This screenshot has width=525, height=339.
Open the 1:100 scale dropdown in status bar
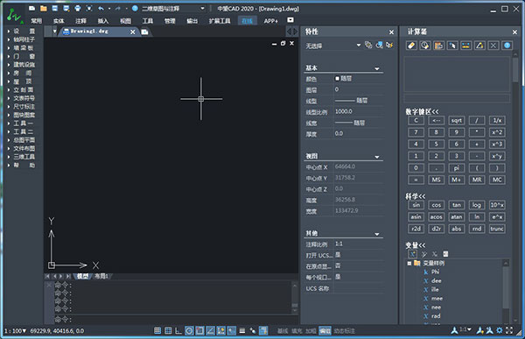16,330
